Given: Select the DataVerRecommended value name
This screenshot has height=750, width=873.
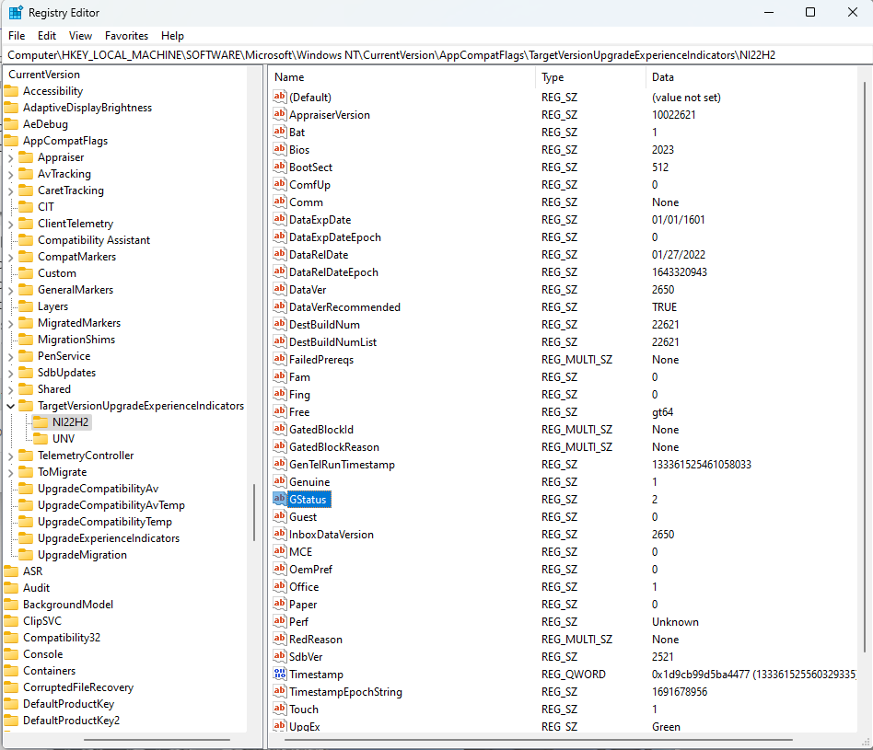Looking at the screenshot, I should pos(344,307).
